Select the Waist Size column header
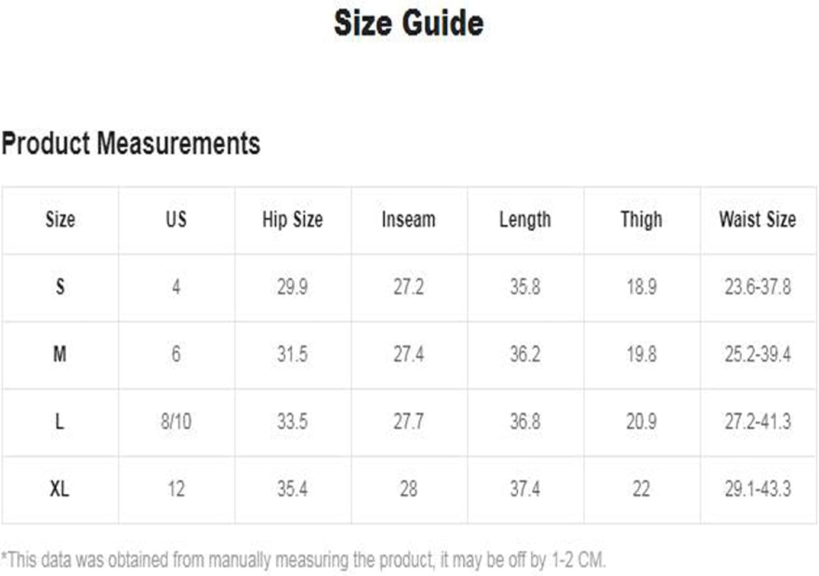This screenshot has width=819, height=576. click(757, 219)
